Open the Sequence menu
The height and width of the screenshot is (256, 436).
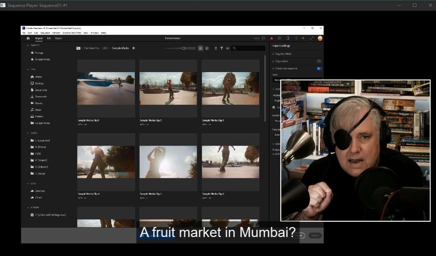click(45, 33)
